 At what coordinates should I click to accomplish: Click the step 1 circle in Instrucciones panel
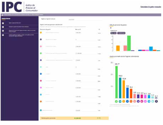coord(3,23)
